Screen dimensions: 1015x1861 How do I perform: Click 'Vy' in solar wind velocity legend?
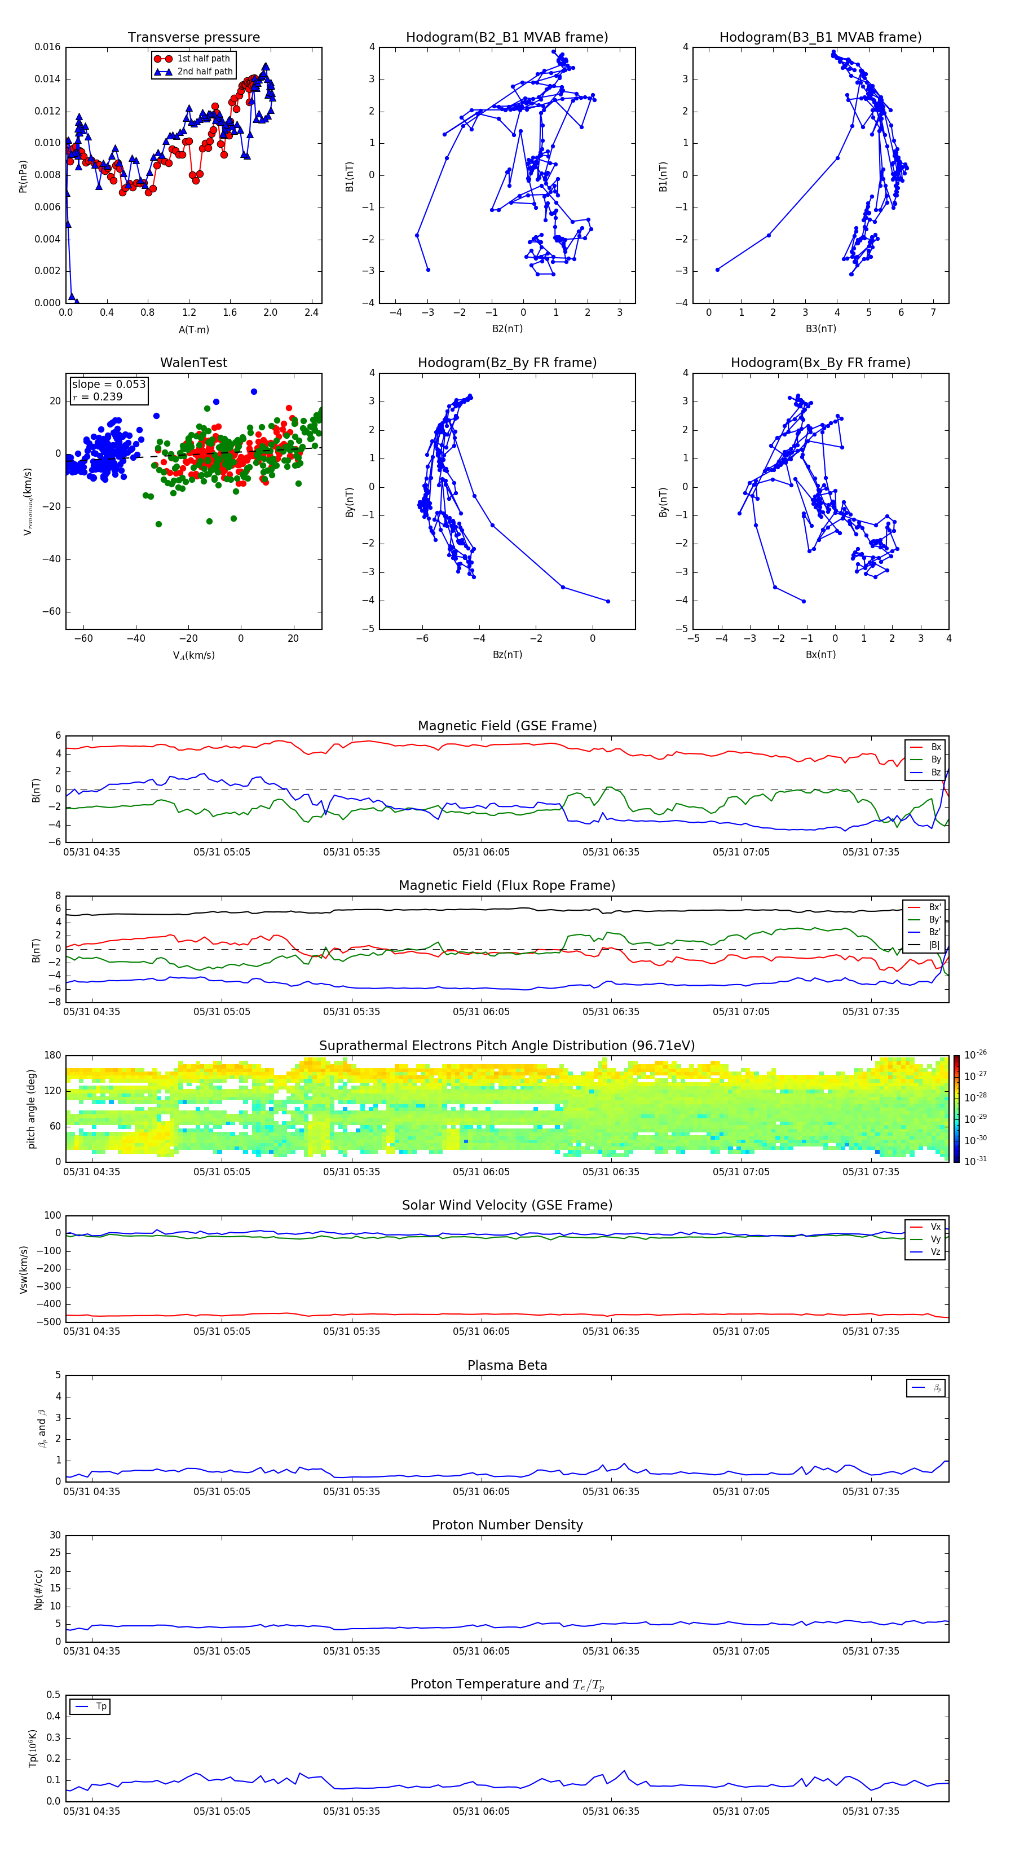pos(926,1240)
